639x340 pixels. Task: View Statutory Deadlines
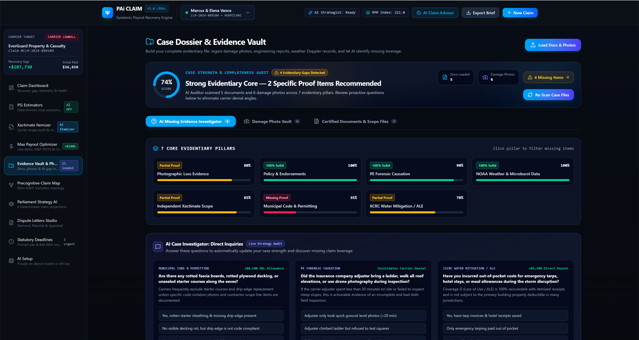coord(43,242)
